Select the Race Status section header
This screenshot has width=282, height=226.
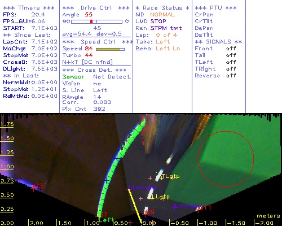162,8
